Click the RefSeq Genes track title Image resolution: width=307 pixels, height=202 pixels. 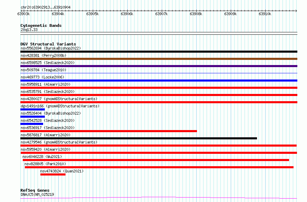click(35, 190)
